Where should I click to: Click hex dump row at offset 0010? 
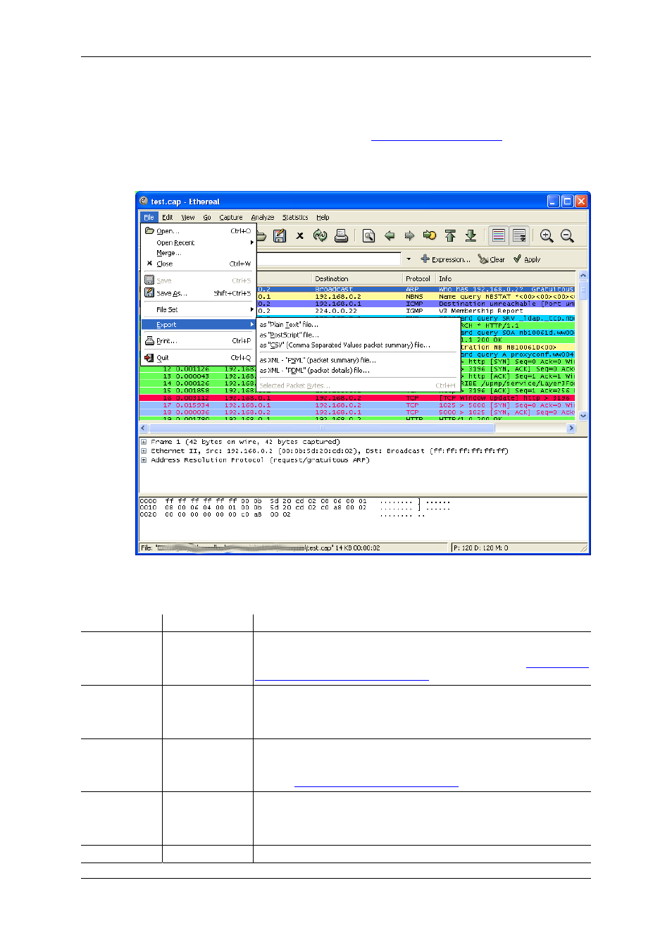coord(294,507)
